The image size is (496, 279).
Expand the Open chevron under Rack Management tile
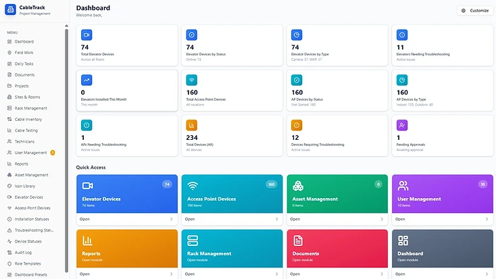pos(277,274)
